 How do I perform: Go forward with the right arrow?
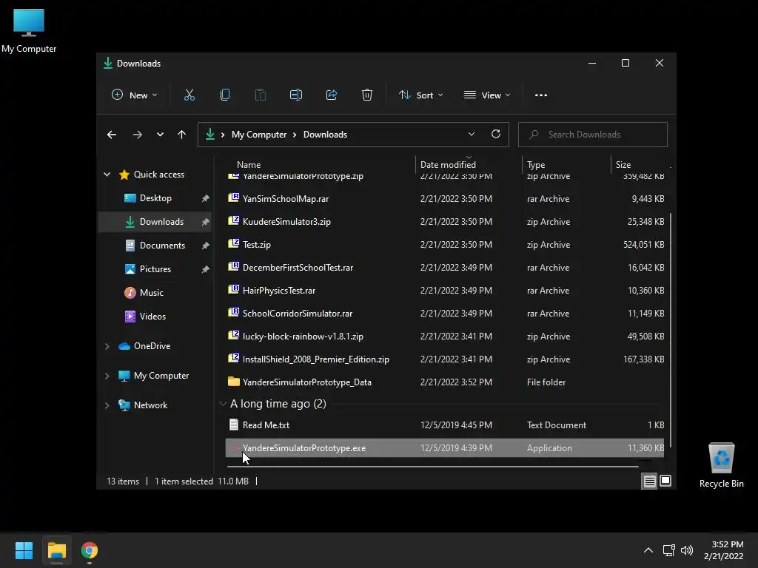click(x=137, y=135)
